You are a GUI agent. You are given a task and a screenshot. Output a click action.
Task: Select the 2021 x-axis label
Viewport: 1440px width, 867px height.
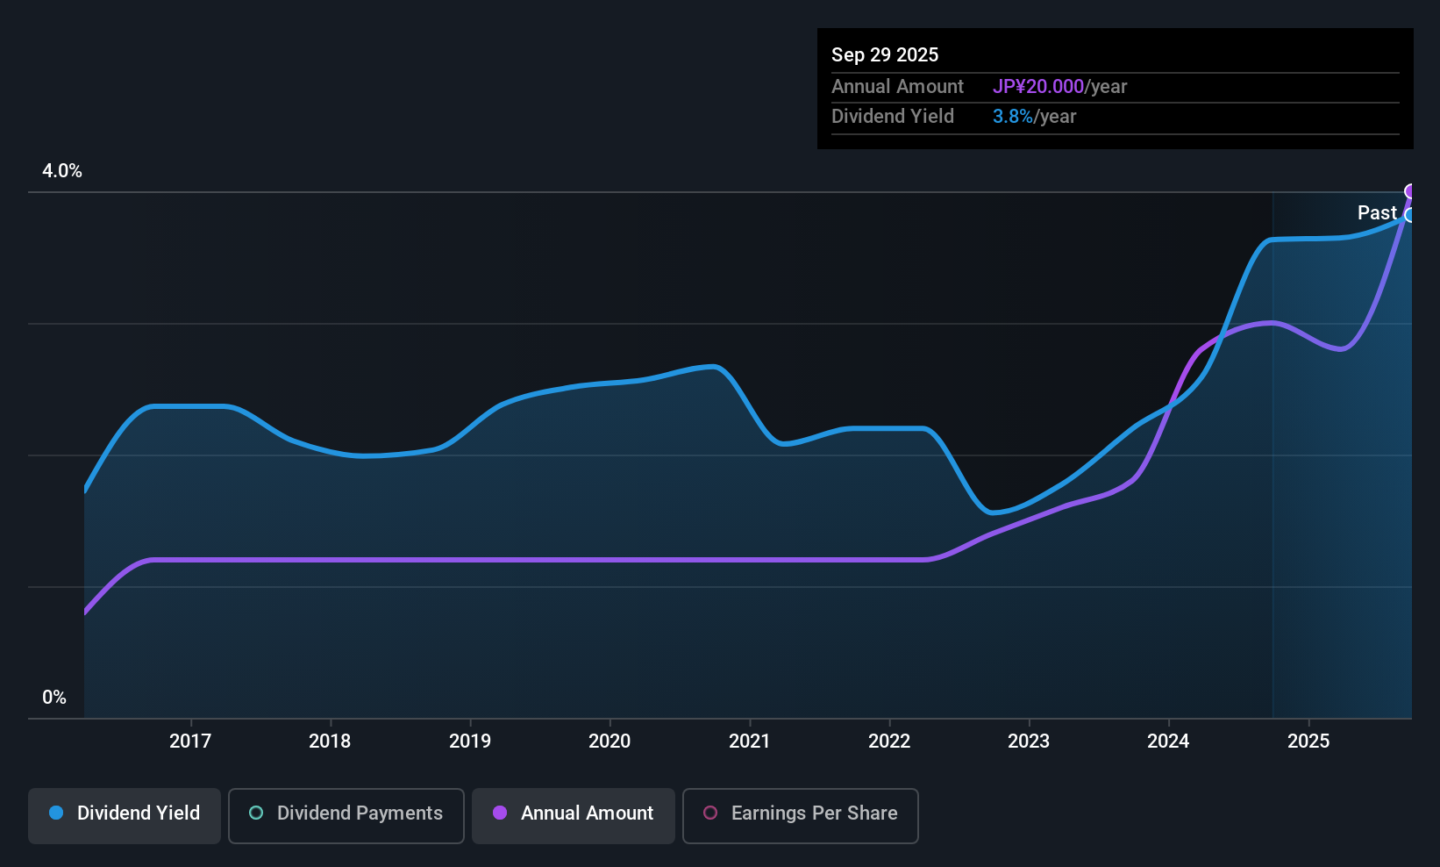(750, 742)
